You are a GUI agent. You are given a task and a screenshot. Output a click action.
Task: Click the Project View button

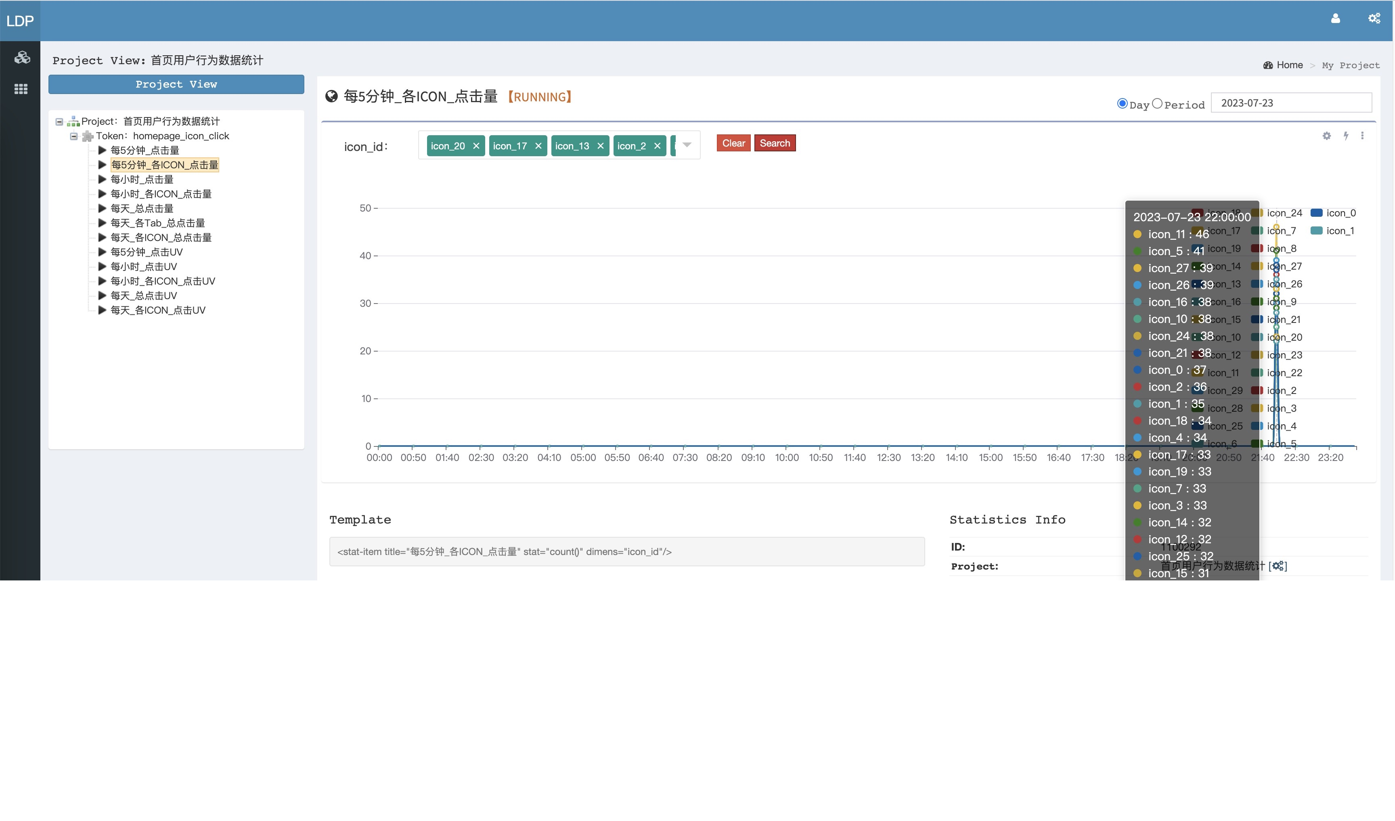click(x=176, y=84)
